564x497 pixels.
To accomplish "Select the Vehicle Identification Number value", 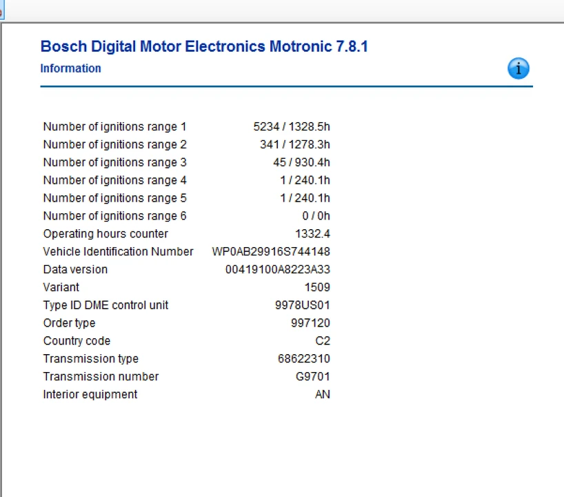I will (271, 251).
